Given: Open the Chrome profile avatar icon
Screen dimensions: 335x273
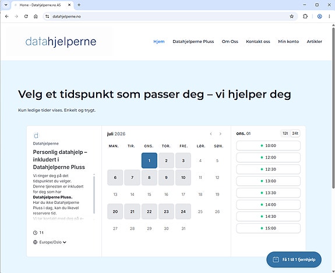Looking at the screenshot, I should point(320,16).
